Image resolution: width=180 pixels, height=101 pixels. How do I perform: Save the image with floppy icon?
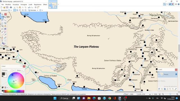pyautogui.click(x=7, y=8)
